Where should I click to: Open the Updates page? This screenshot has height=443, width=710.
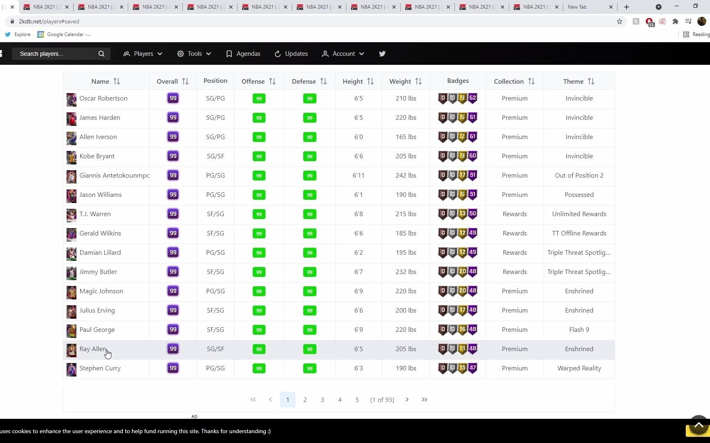click(291, 54)
